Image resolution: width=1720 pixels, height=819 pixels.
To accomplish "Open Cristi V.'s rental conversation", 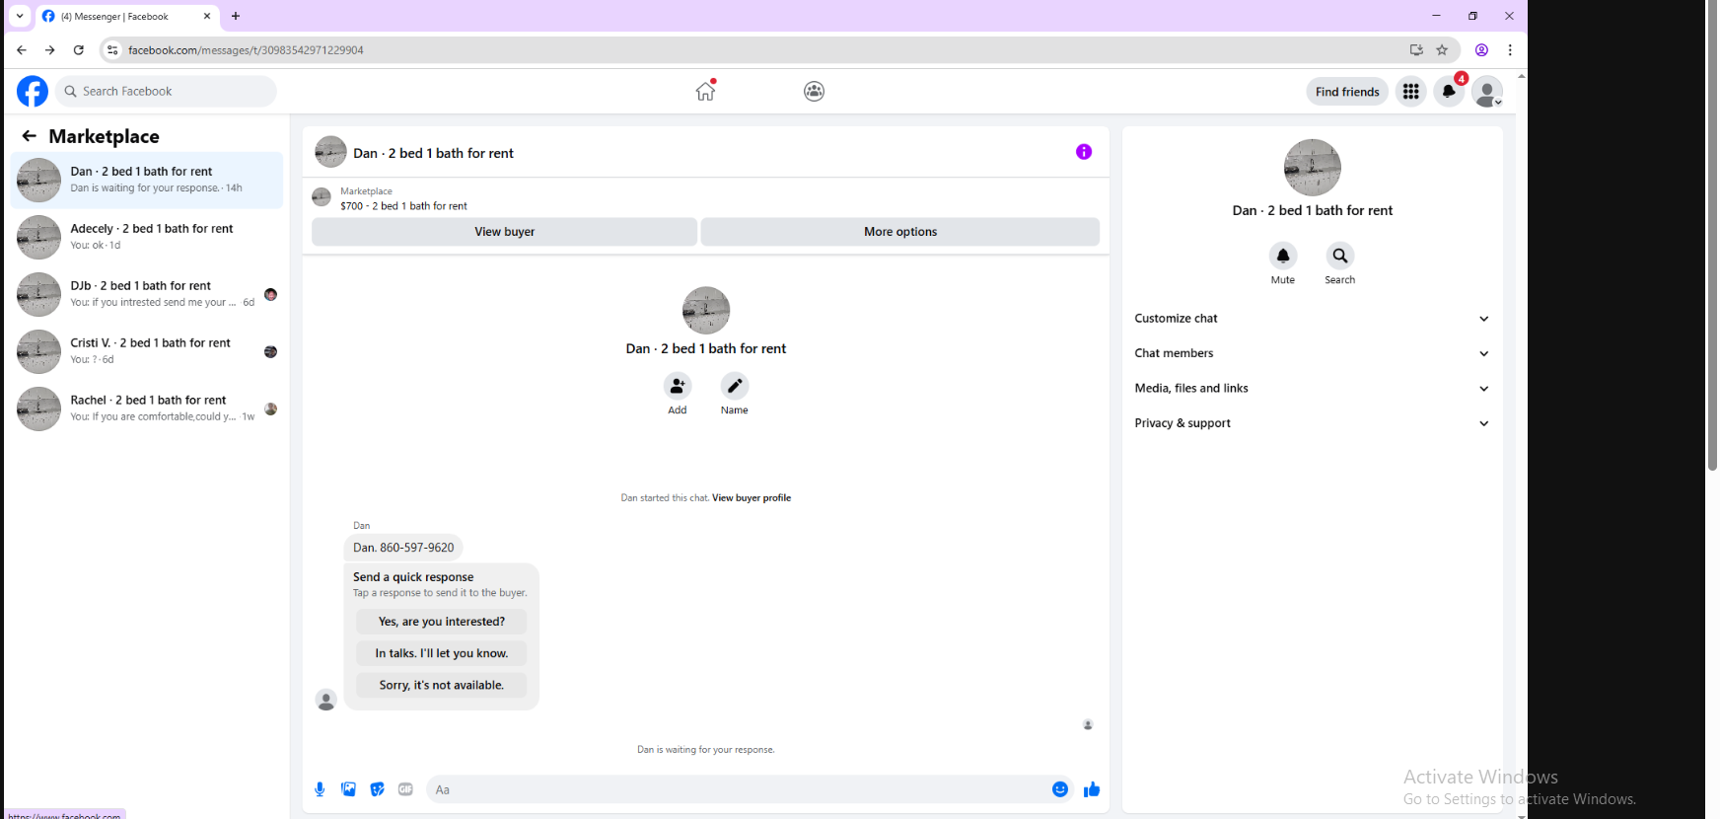I will pos(147,351).
